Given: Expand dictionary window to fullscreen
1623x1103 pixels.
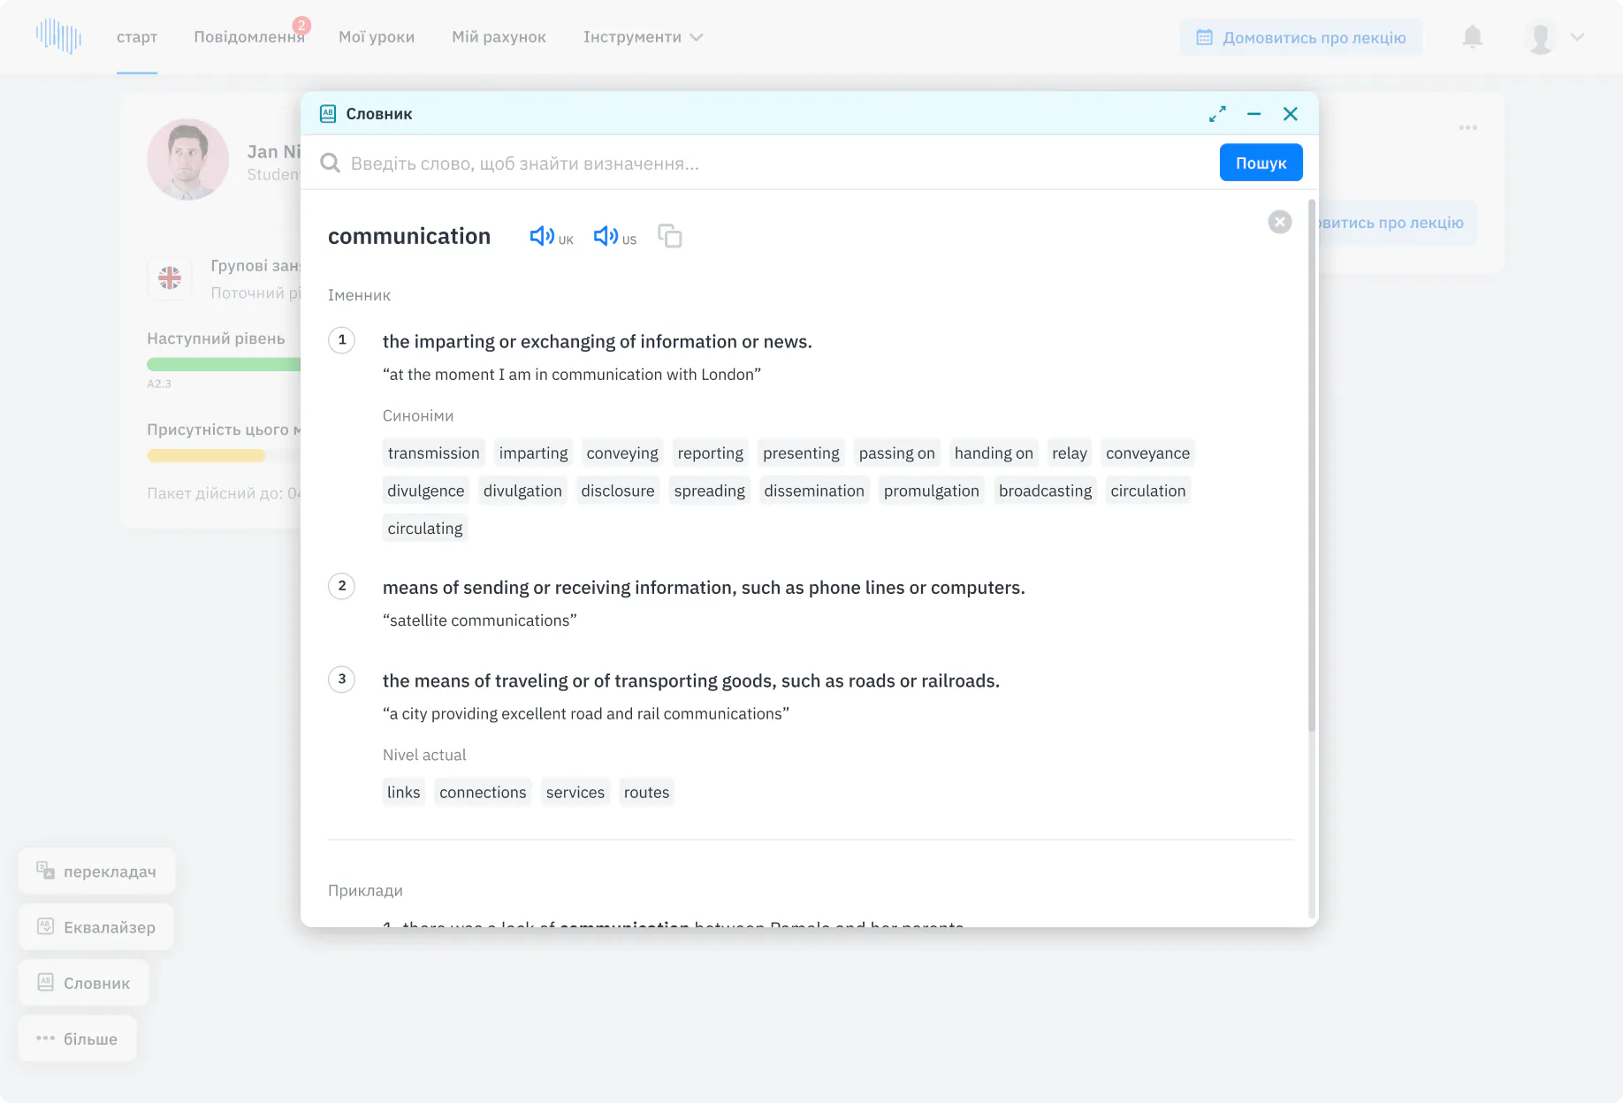Looking at the screenshot, I should point(1217,114).
